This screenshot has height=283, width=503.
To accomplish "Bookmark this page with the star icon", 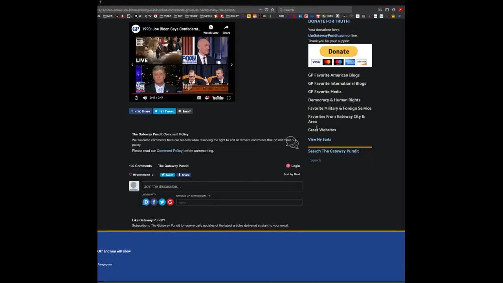I will click(272, 10).
